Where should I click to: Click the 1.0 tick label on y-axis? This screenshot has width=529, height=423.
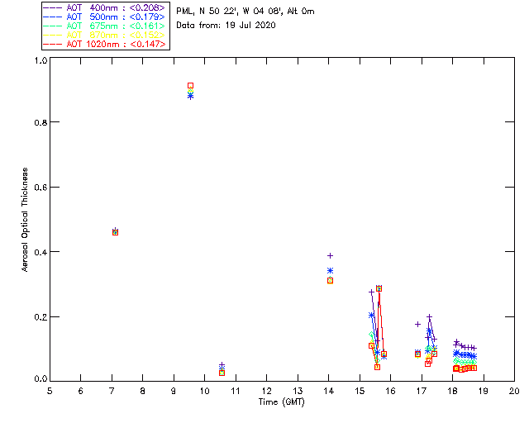tap(41, 60)
